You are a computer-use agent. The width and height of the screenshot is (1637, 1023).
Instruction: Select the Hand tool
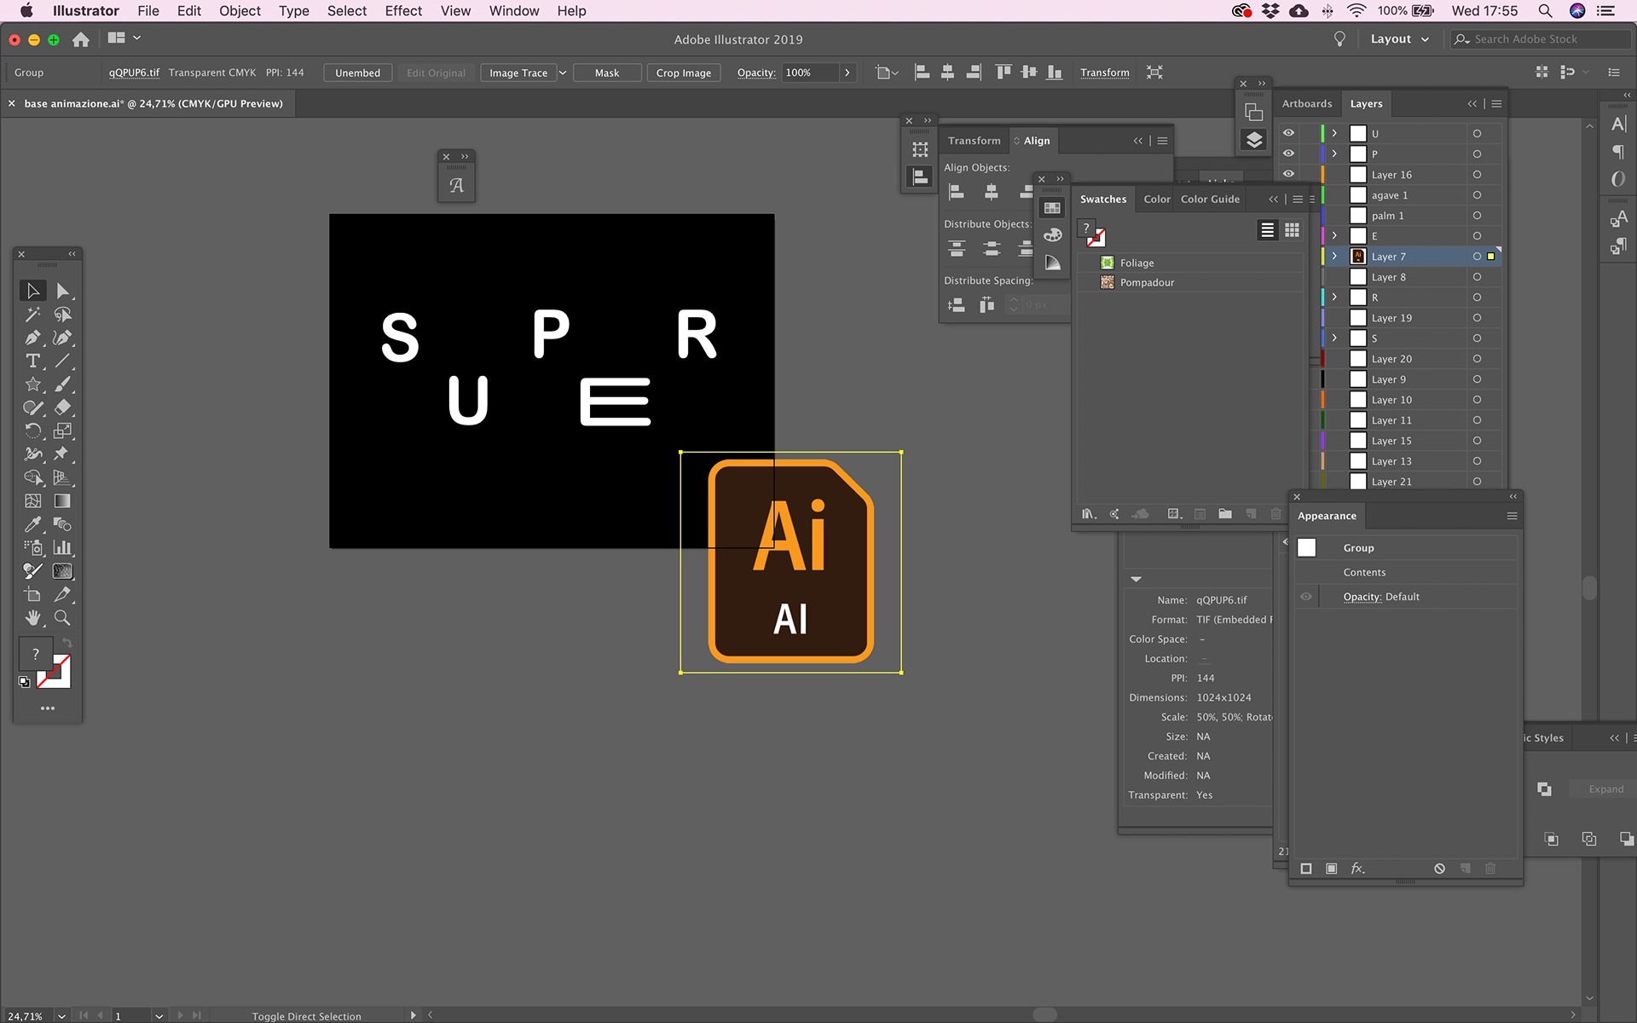tap(32, 617)
